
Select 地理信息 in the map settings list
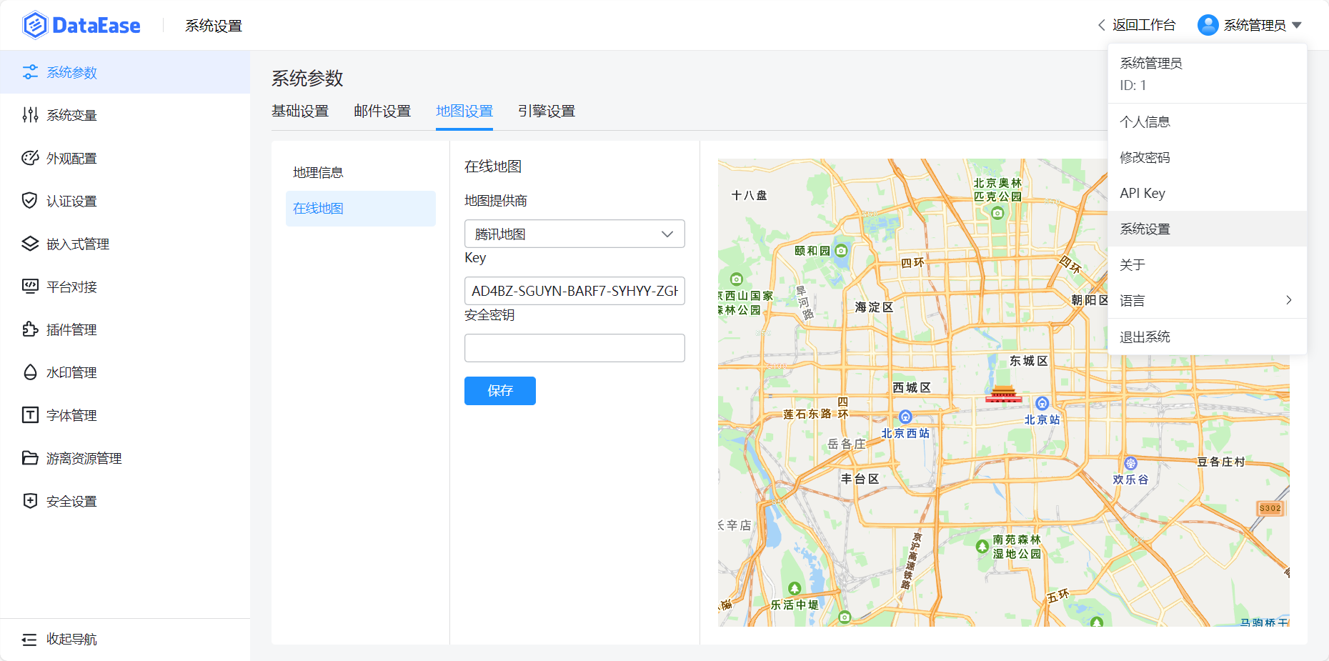[x=361, y=173]
